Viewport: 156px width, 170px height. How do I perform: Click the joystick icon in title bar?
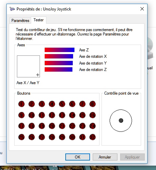(x=12, y=9)
